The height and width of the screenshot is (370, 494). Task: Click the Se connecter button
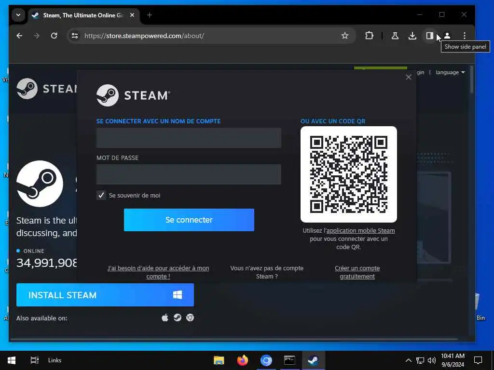189,220
